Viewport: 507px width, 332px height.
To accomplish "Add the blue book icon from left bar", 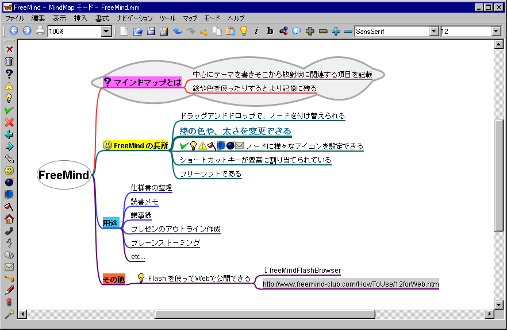I will (9, 194).
